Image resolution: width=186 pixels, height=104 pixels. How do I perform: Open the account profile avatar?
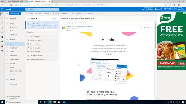pyautogui.click(x=184, y=9)
